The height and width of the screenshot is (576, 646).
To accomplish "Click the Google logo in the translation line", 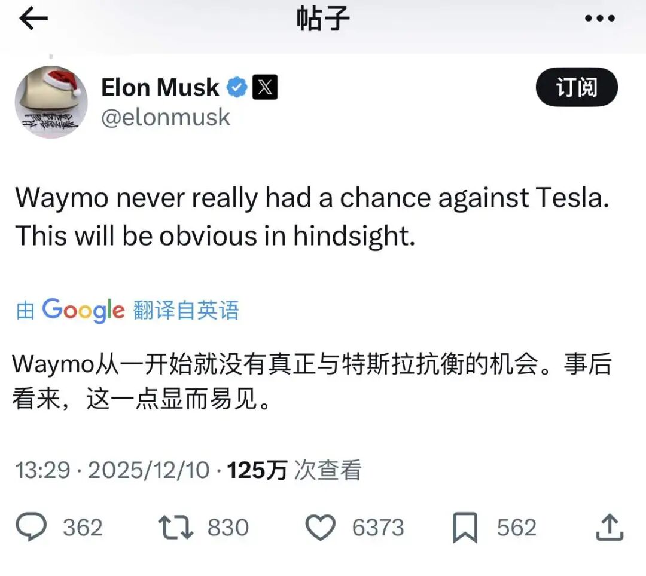I will (82, 310).
